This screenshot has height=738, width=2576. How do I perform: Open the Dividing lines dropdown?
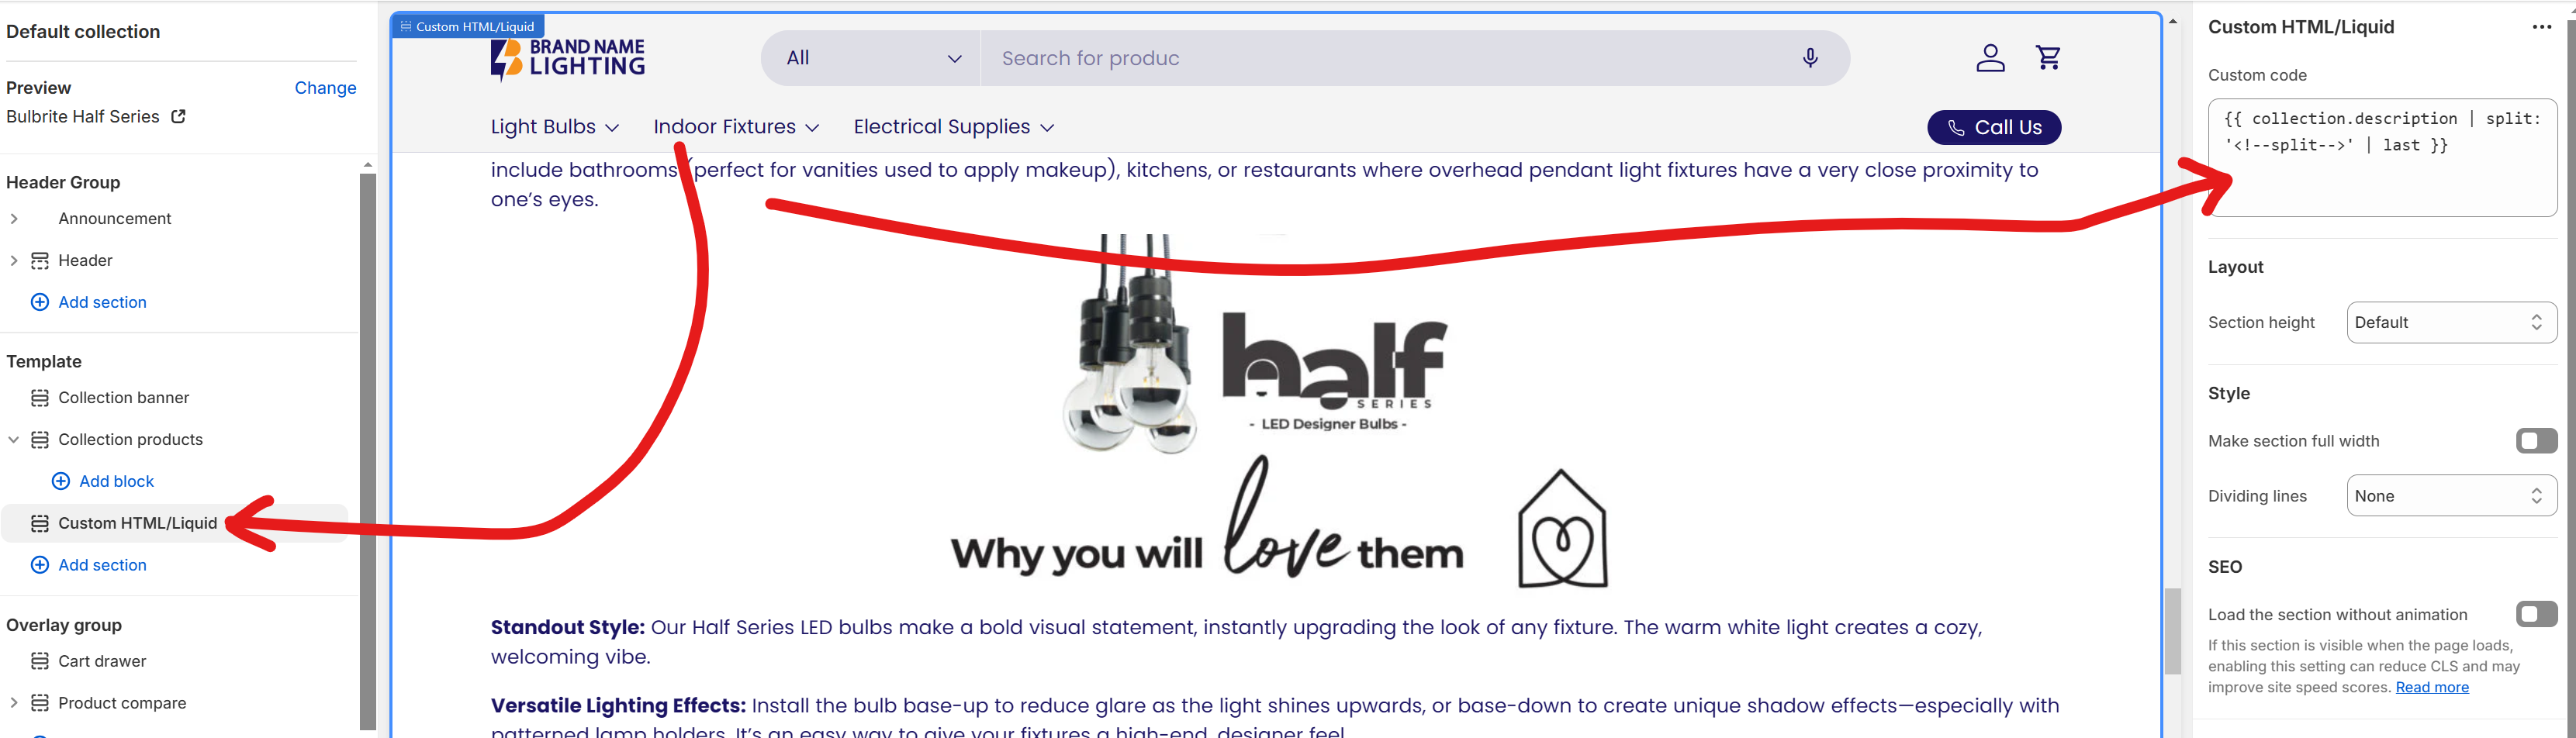coord(2451,496)
